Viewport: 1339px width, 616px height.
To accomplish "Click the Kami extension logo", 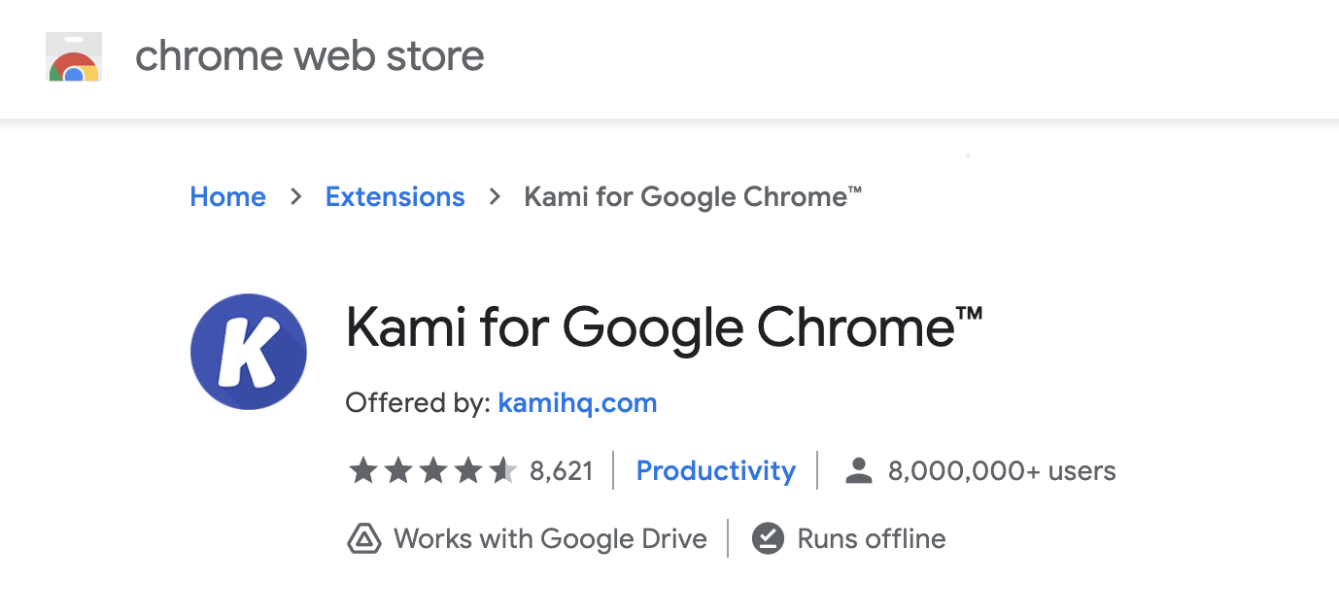I will 248,351.
